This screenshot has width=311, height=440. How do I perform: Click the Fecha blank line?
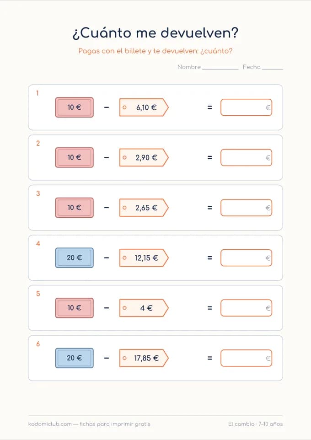pyautogui.click(x=272, y=68)
